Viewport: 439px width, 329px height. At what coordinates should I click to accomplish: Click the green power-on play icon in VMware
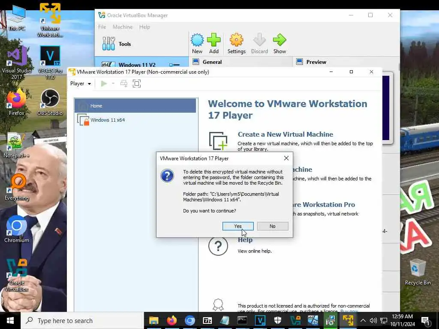tap(104, 84)
